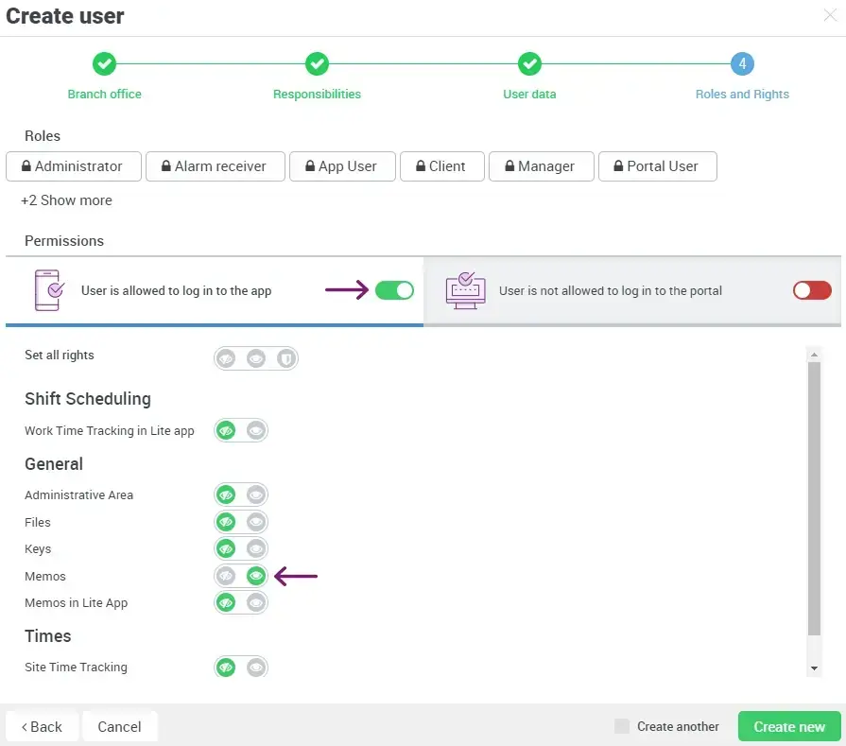This screenshot has width=846, height=746.
Task: Select the Manager role
Action: pyautogui.click(x=541, y=166)
